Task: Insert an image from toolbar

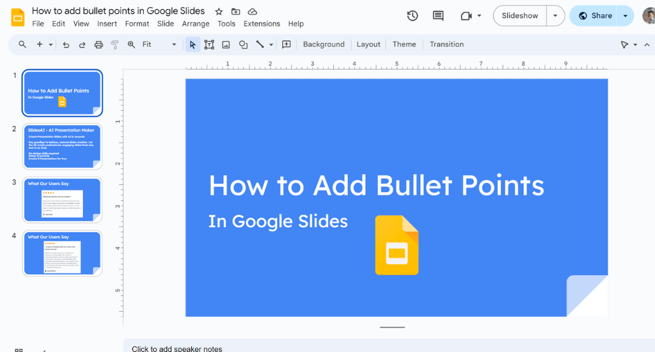Action: 226,45
